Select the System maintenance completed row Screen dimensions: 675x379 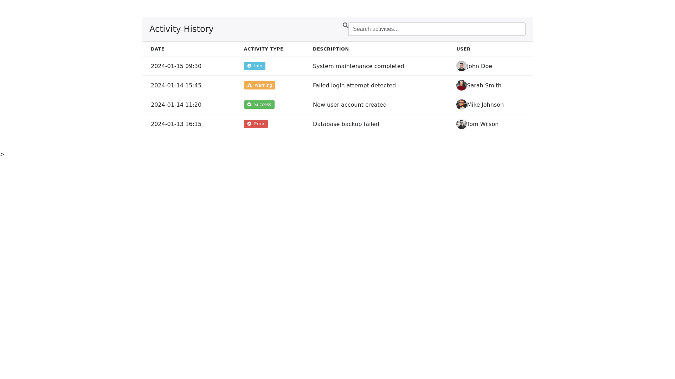358,66
